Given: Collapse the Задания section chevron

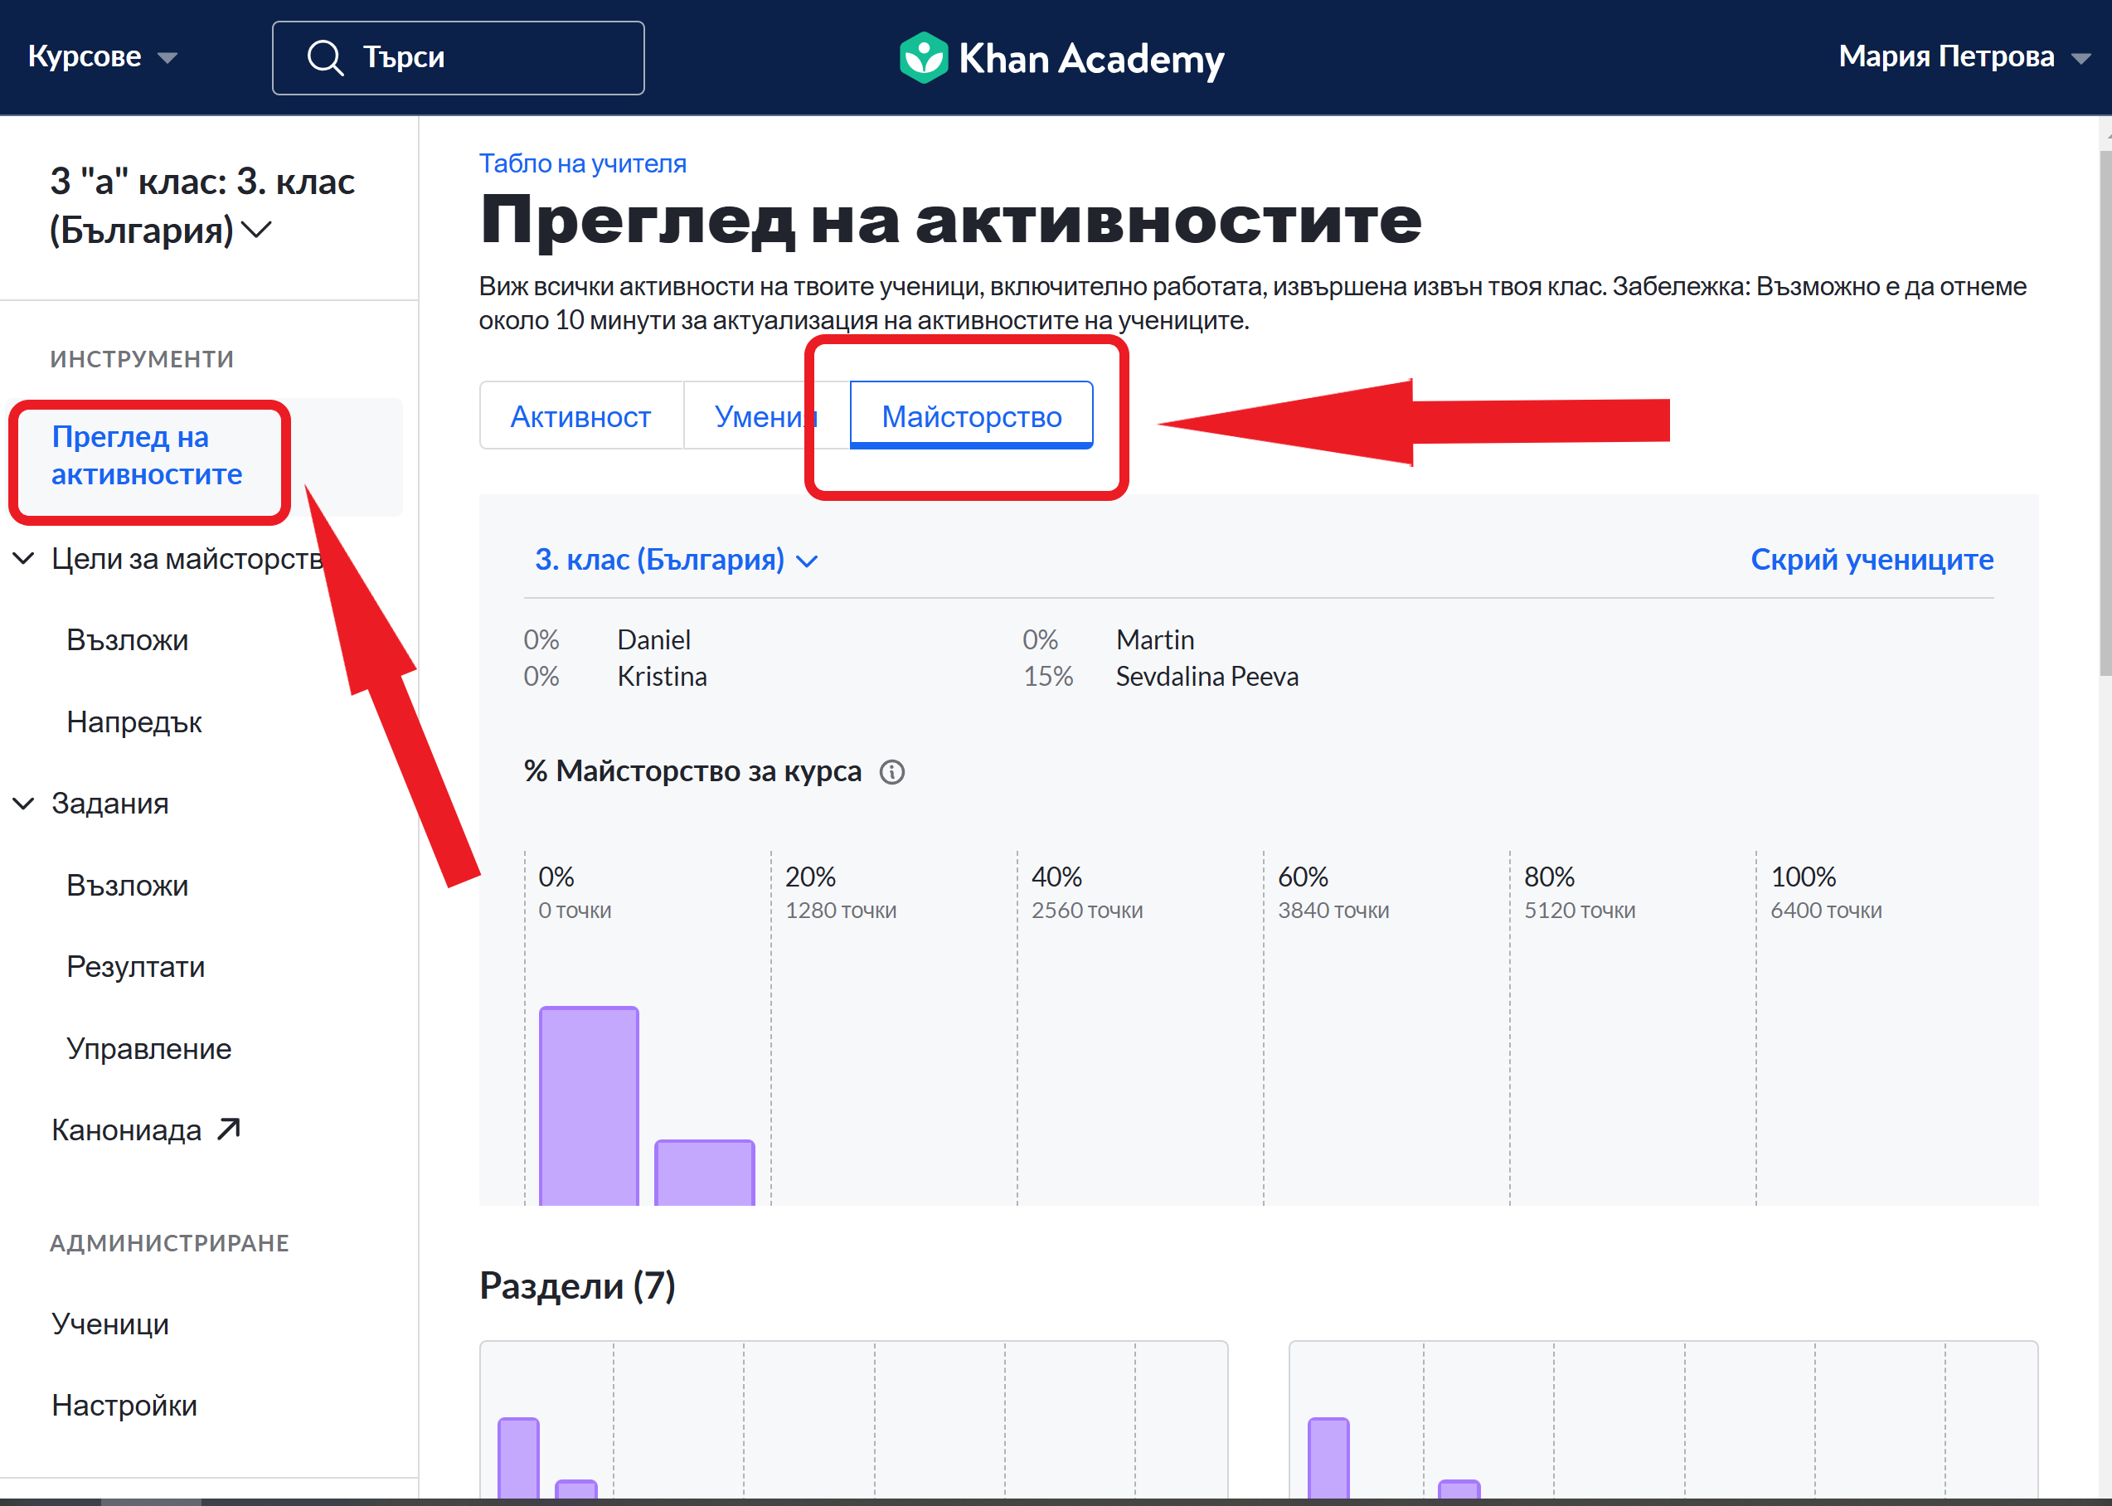Looking at the screenshot, I should (x=23, y=803).
